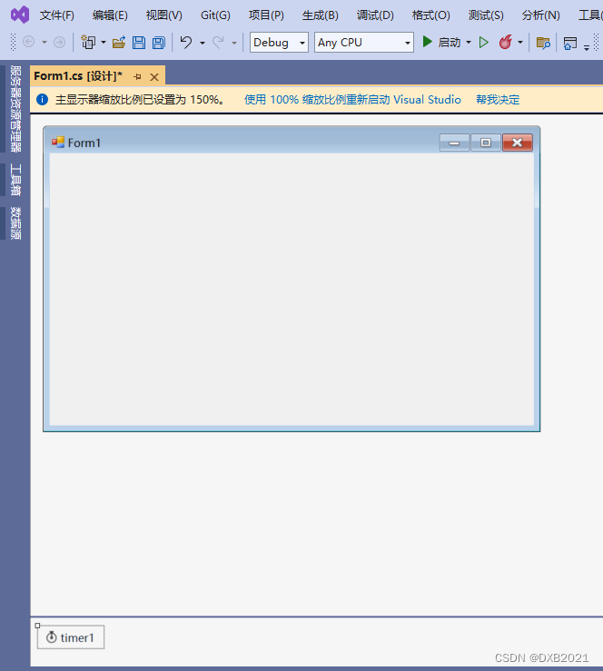603x671 pixels.
Task: Expand the hot reload dropdown arrow
Action: [520, 43]
